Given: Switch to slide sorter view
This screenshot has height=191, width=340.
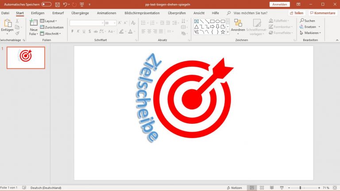Looking at the screenshot, I should (x=261, y=188).
